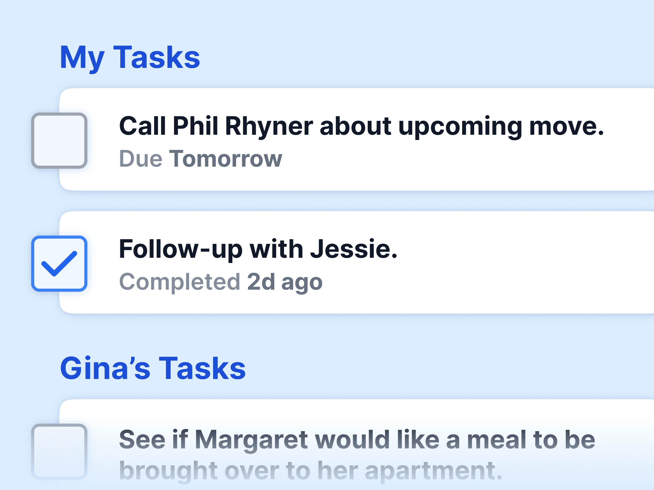Tick the Margaret meal task checkbox
The image size is (654, 490).
point(59,451)
